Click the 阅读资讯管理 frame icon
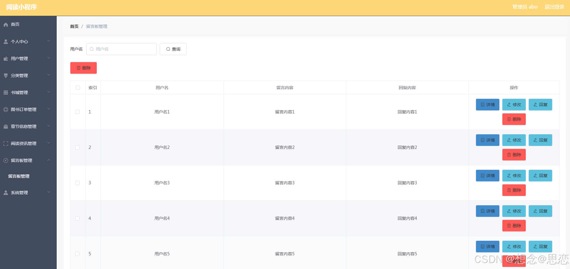570x269 pixels. point(6,143)
